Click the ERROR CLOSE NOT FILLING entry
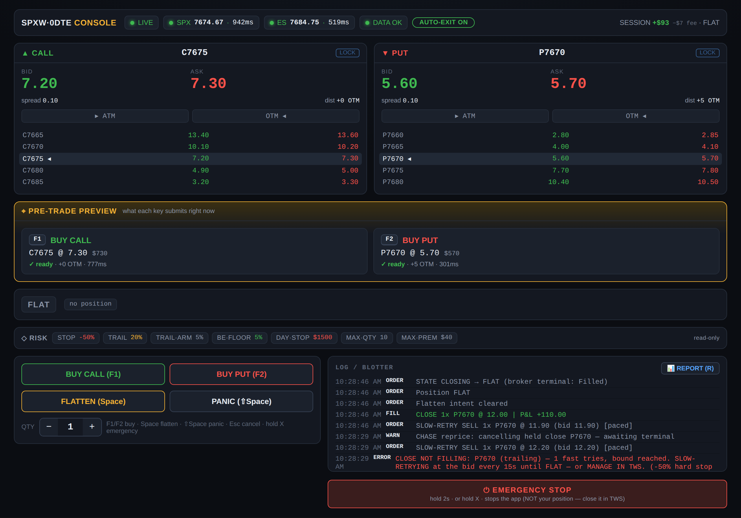 pos(527,462)
